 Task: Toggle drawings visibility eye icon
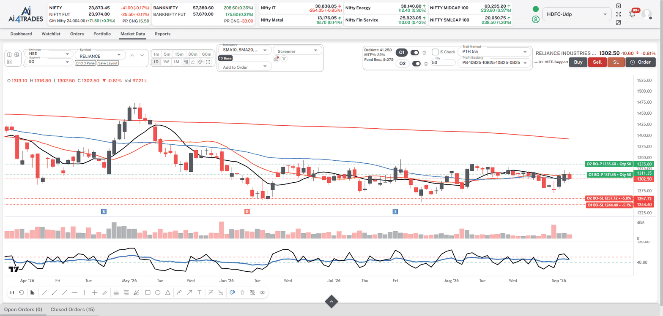click(263, 292)
